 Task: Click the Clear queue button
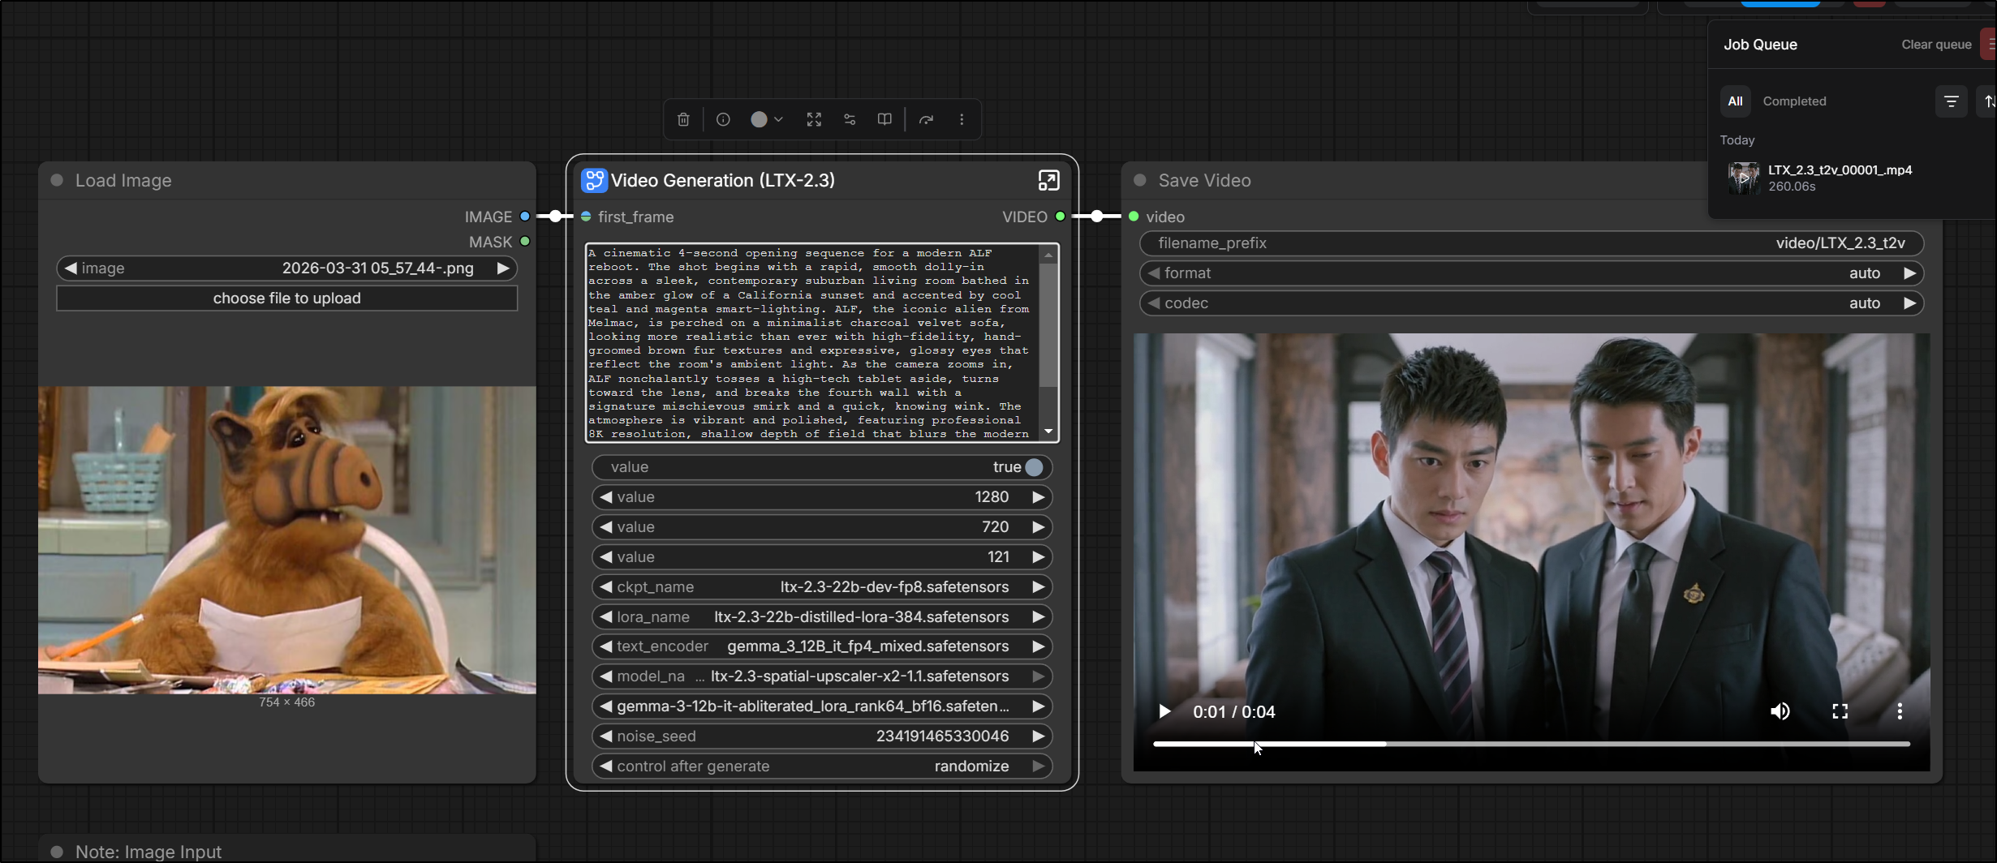tap(1936, 45)
